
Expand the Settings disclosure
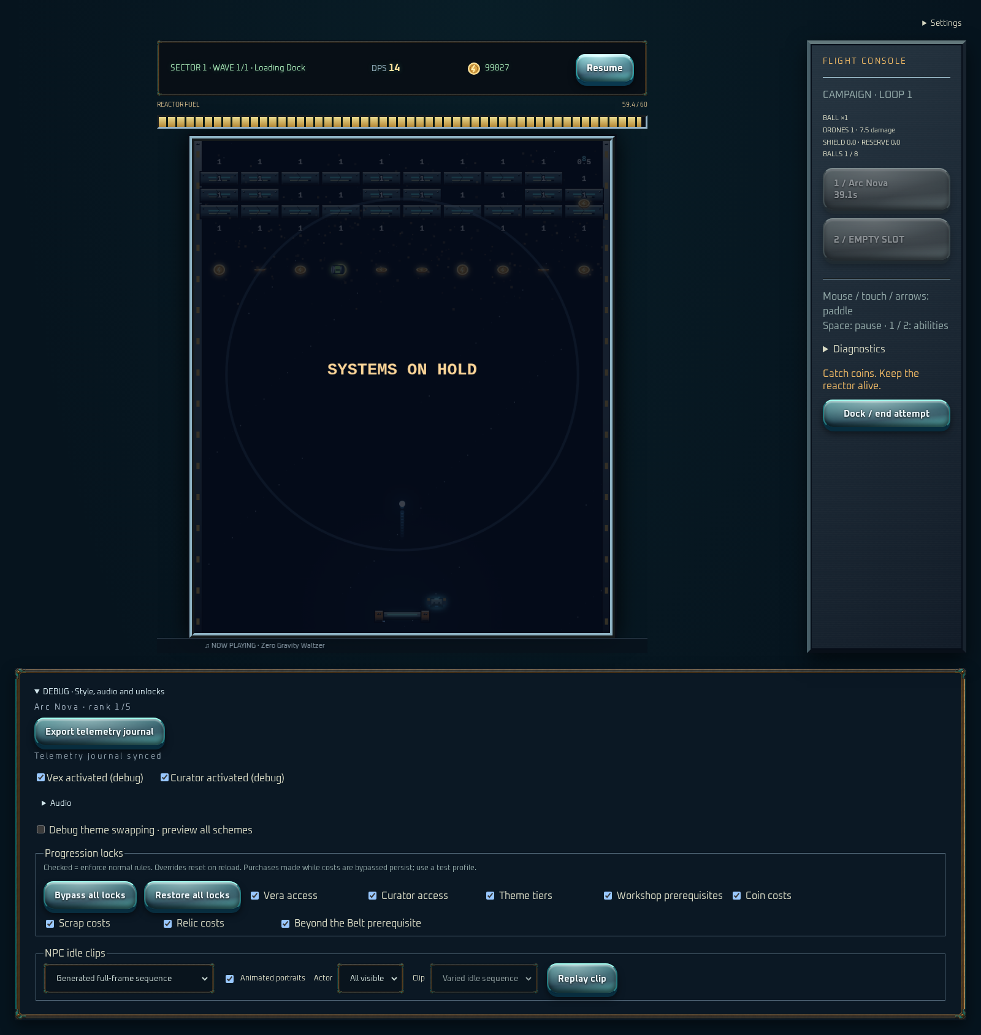pos(942,23)
